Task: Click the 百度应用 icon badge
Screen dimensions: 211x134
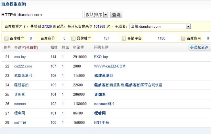Action: (183, 38)
